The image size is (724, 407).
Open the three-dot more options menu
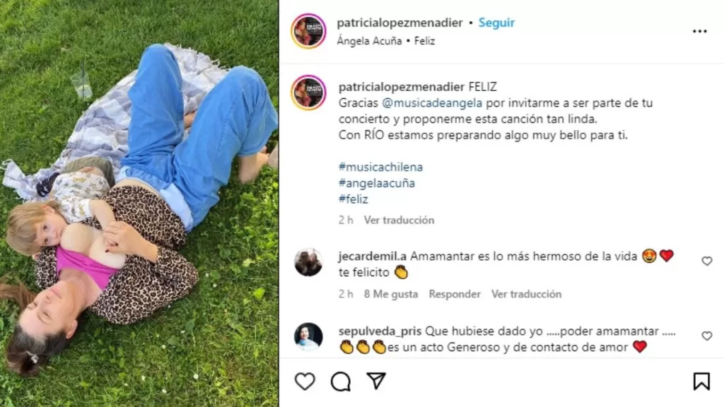pos(699,31)
